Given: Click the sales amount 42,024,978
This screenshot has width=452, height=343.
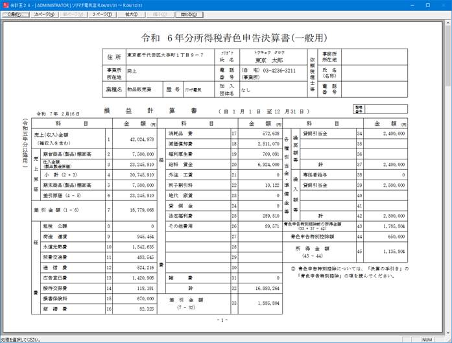Looking at the screenshot, I should point(135,139).
